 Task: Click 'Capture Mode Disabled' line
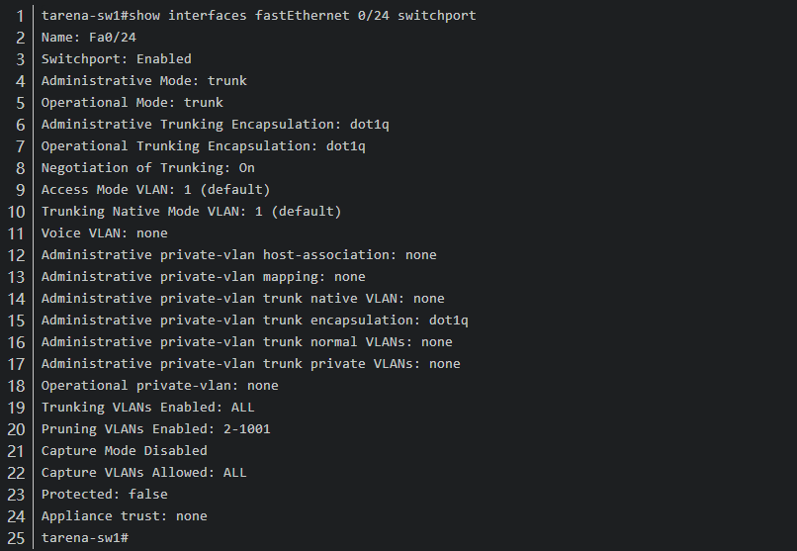124,451
